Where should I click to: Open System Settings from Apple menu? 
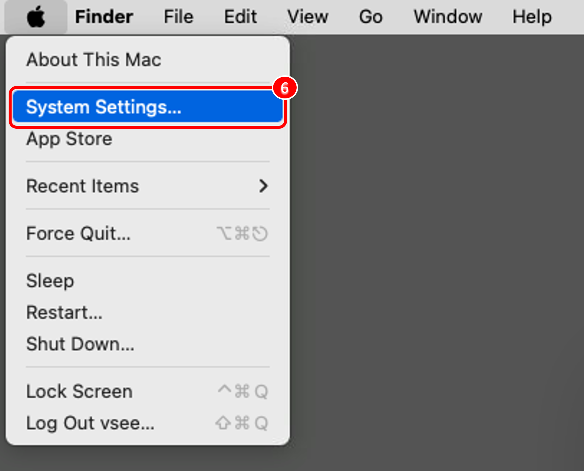(x=104, y=107)
